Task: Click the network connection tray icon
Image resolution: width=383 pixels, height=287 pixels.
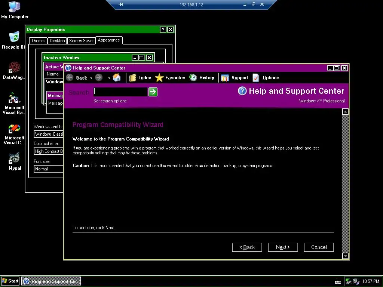Action: coord(349,281)
